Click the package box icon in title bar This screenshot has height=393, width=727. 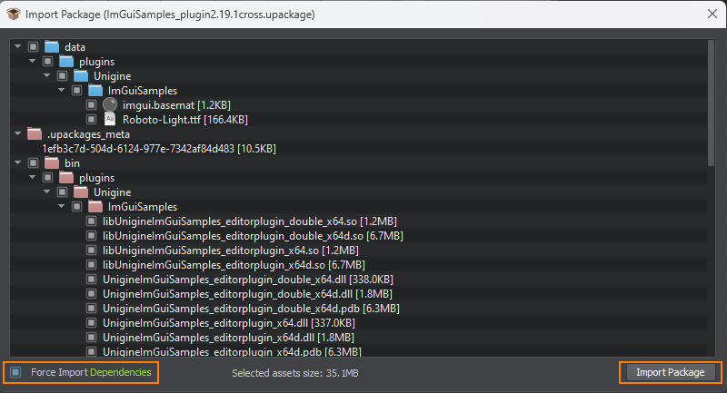[x=14, y=14]
